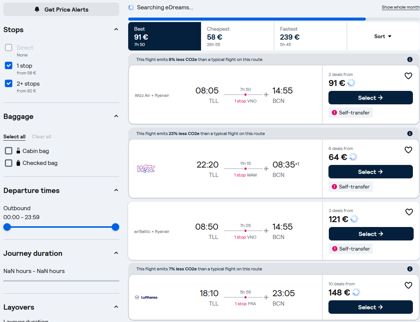Open CO2 info icon for 8% less emissions flight

tap(410, 59)
